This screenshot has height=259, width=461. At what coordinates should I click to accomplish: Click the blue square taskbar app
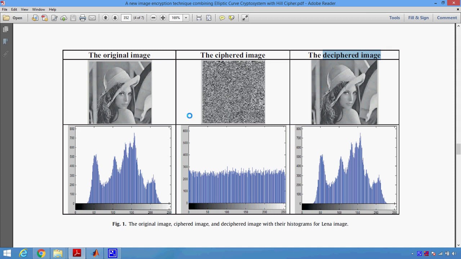pyautogui.click(x=112, y=254)
